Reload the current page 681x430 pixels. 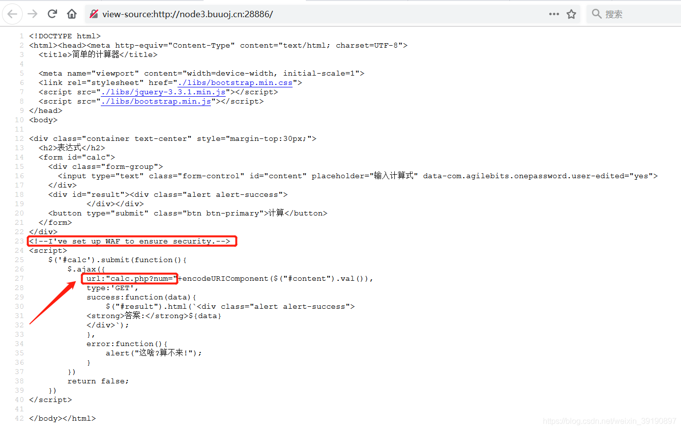click(x=52, y=14)
